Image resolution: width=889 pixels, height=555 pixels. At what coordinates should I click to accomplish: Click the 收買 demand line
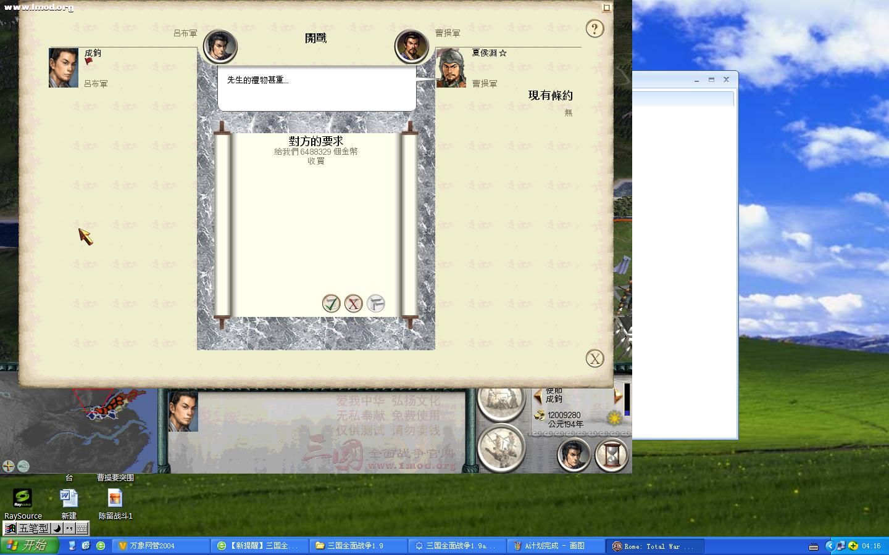(316, 161)
